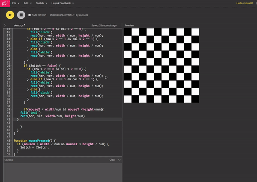Fold the else block at line 21
This screenshot has width=257, height=182.
pos(12,49)
